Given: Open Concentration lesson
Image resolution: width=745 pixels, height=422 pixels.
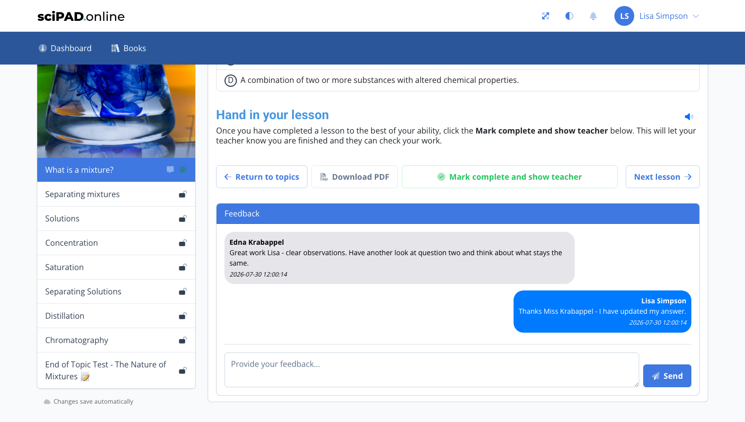Looking at the screenshot, I should pyautogui.click(x=116, y=243).
